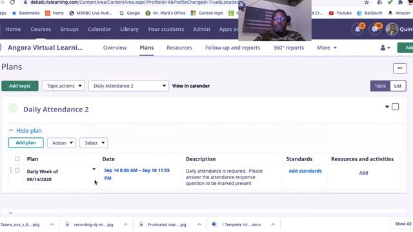Open the Outlook login bookmark
The height and width of the screenshot is (232, 413).
pyautogui.click(x=207, y=13)
